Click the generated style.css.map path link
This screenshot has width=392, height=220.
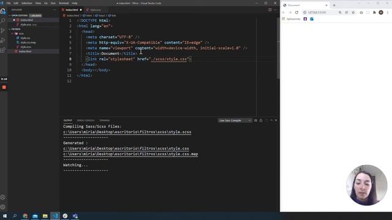click(130, 154)
